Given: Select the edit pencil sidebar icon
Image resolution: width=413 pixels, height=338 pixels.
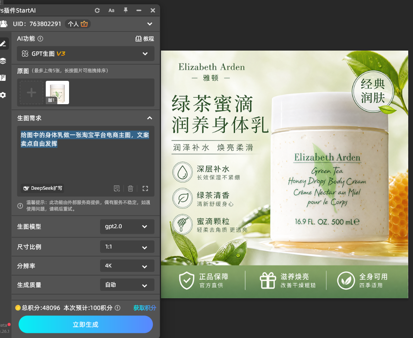Looking at the screenshot, I should pos(3,44).
